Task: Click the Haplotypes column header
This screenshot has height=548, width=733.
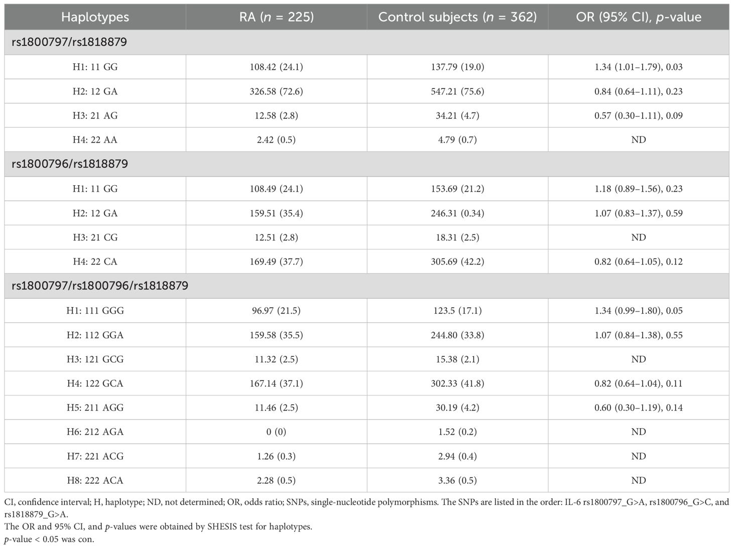Action: [95, 17]
